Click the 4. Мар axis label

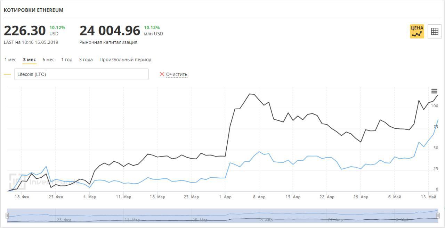(90, 197)
